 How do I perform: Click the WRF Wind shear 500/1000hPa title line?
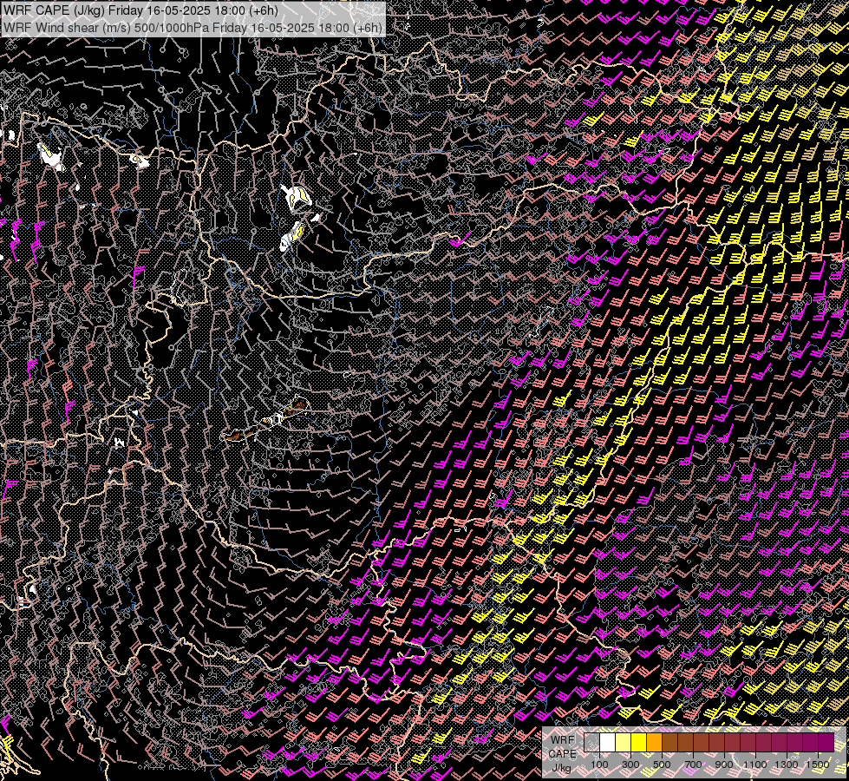[193, 27]
